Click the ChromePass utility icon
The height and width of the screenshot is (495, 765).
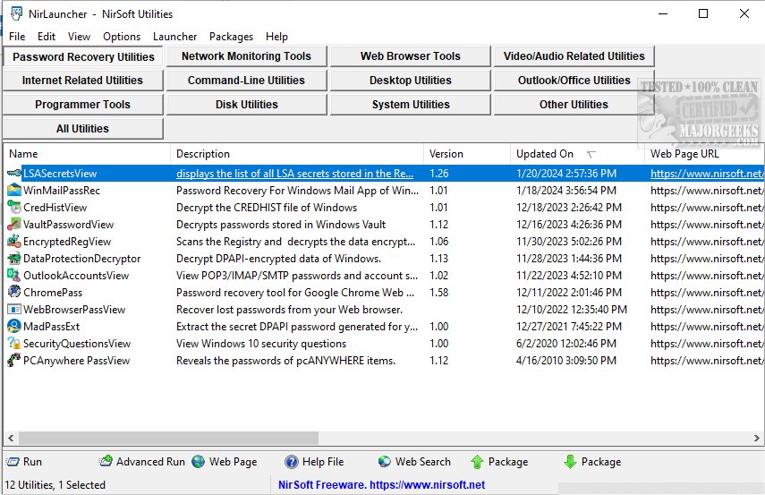(x=14, y=293)
